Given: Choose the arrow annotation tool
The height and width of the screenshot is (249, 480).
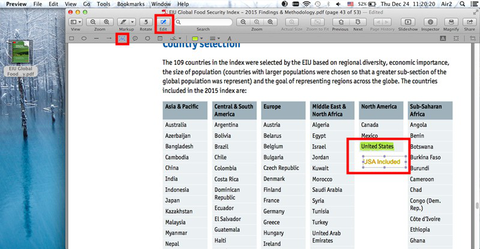Looking at the screenshot, I should click(109, 38).
